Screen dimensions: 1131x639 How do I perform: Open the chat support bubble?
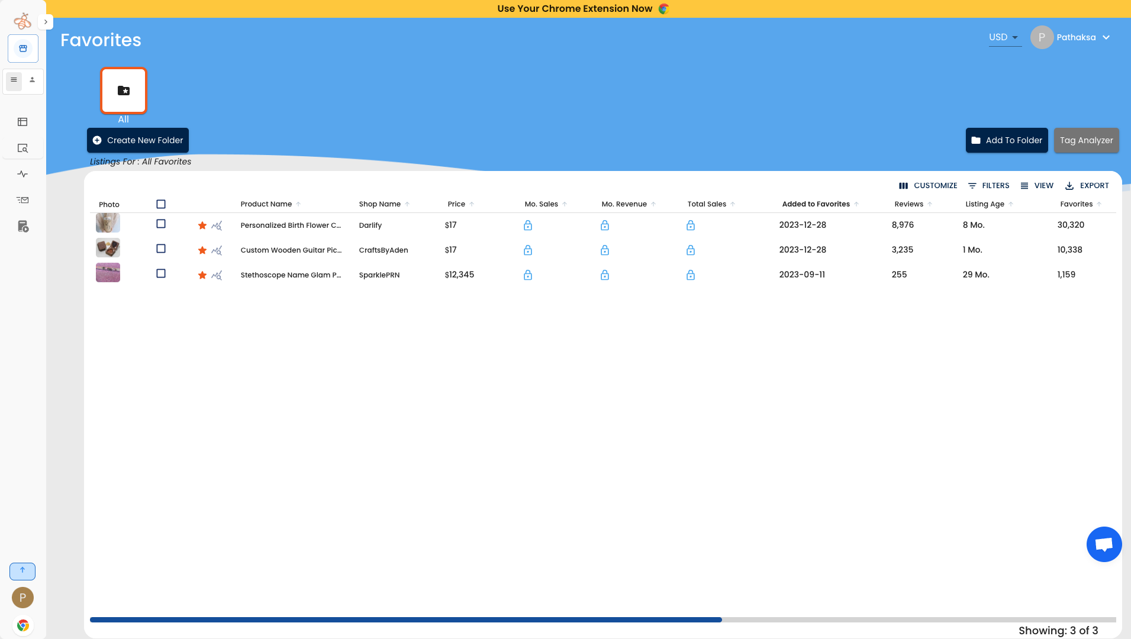(1103, 544)
